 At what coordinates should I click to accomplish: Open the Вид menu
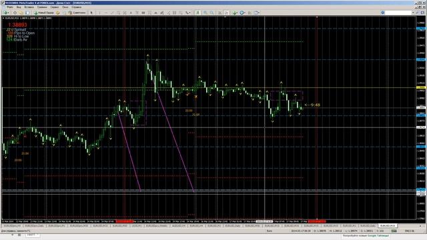(19, 7)
